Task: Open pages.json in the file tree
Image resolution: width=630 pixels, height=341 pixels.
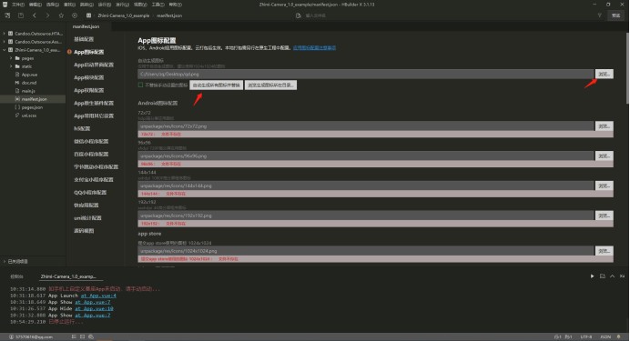Action: [x=32, y=107]
